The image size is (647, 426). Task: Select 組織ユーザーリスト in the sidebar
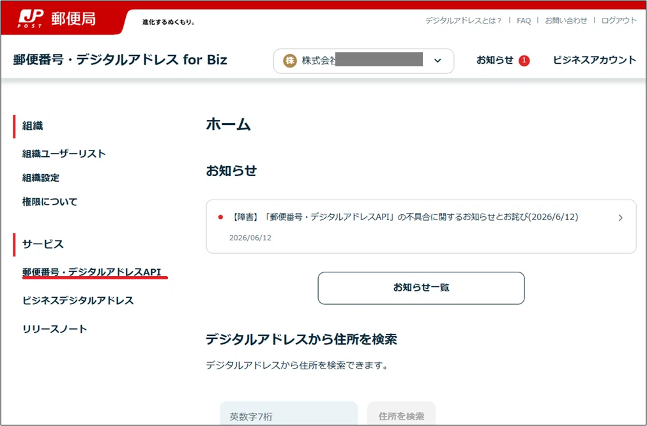tap(64, 154)
